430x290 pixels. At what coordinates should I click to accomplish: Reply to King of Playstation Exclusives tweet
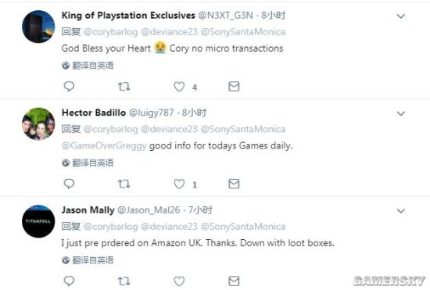(x=69, y=87)
